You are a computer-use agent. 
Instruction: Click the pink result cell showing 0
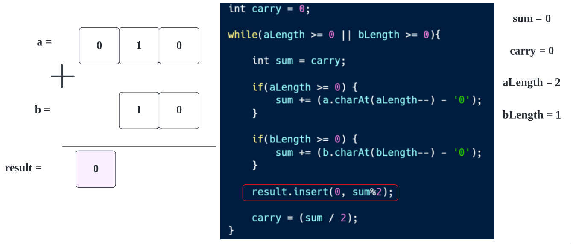(96, 169)
